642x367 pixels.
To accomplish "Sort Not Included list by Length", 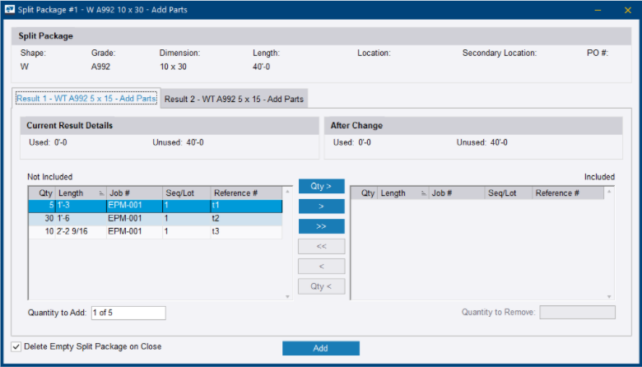I will coord(76,193).
